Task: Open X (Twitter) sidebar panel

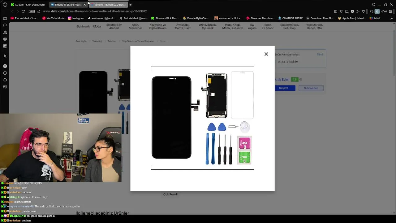Action: [5, 56]
